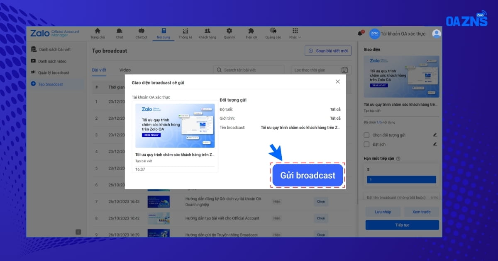Click the Giới tính Tất cả value
The width and height of the screenshot is (498, 261).
(335, 118)
